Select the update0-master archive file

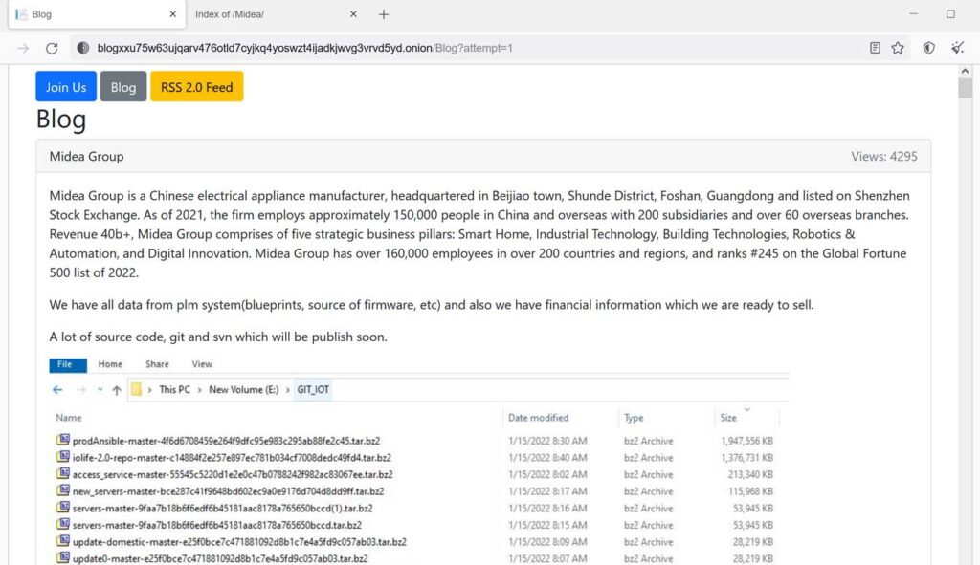(220, 558)
